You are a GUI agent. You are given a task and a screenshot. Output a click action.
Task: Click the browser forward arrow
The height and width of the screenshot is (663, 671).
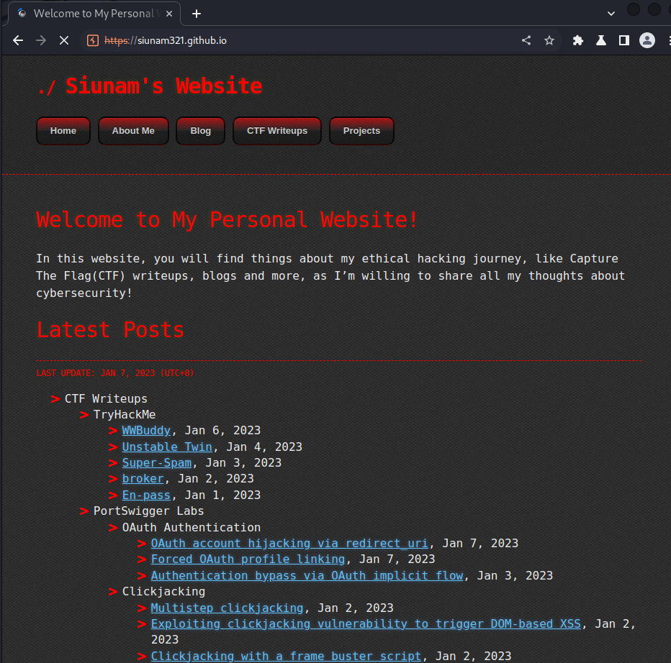[41, 40]
